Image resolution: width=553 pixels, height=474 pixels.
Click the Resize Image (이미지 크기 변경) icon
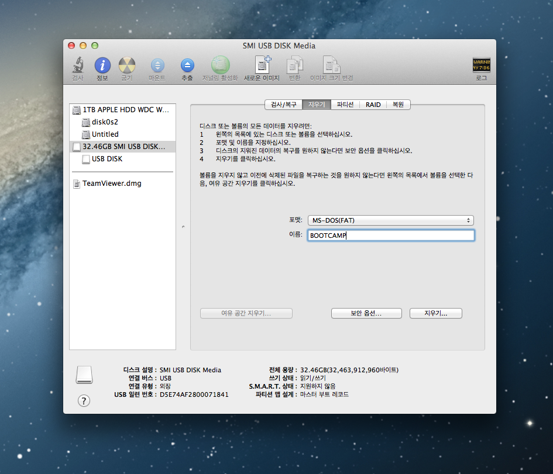pyautogui.click(x=332, y=65)
